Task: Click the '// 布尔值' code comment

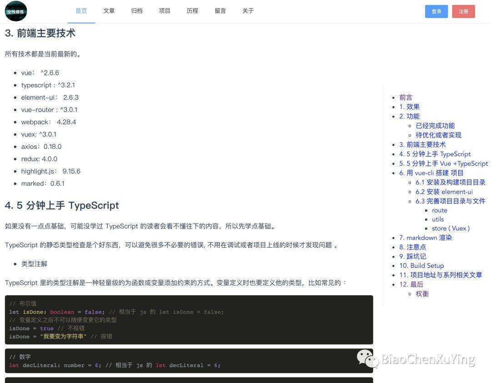Action: [23, 304]
